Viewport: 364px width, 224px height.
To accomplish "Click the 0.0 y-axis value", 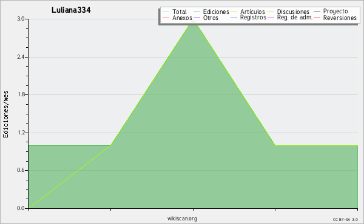I will click(x=21, y=208).
